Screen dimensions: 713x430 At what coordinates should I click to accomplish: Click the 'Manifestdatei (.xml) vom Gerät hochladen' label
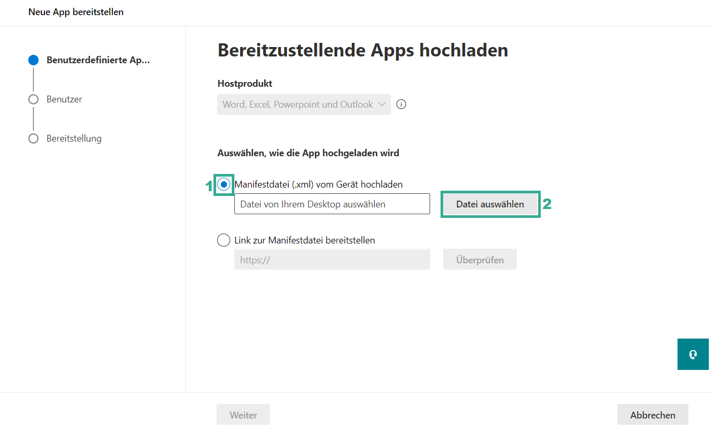(x=318, y=184)
